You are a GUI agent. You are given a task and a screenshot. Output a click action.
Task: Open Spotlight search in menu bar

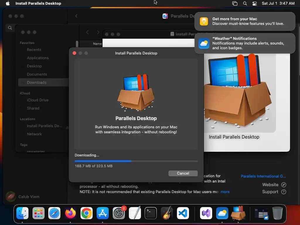(x=245, y=3)
